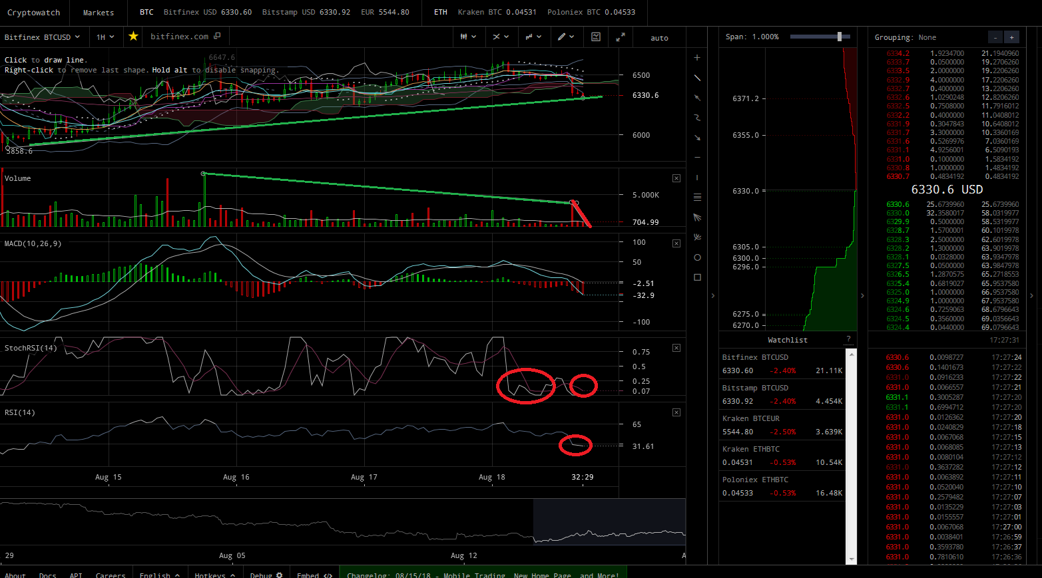Viewport: 1042px width, 578px height.
Task: Open EUR 5544.80 ticker
Action: (385, 13)
